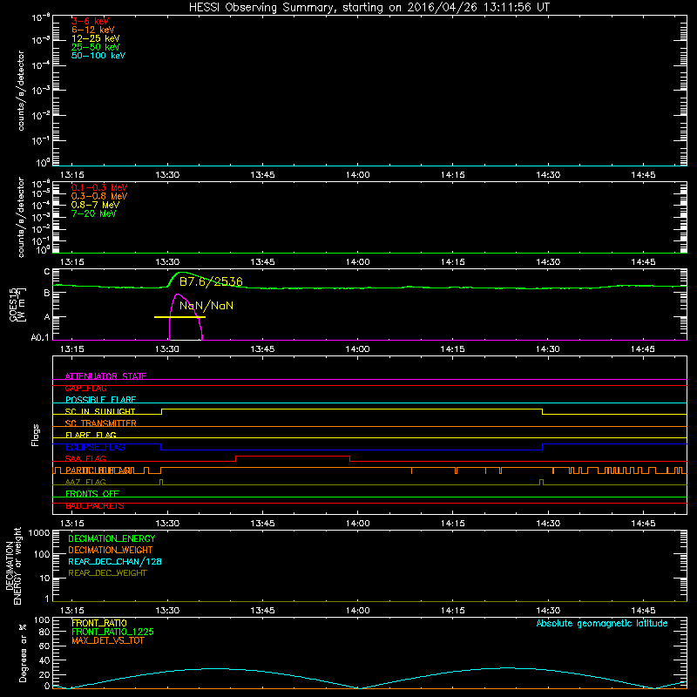The width and height of the screenshot is (697, 697).
Task: Click the B7.6/2536 flare annotation
Action: (x=211, y=281)
